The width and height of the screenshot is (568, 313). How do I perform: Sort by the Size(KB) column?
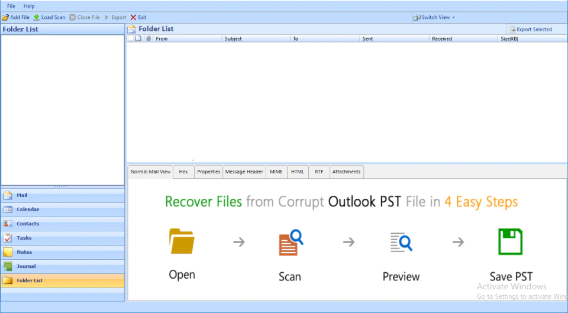pyautogui.click(x=532, y=39)
